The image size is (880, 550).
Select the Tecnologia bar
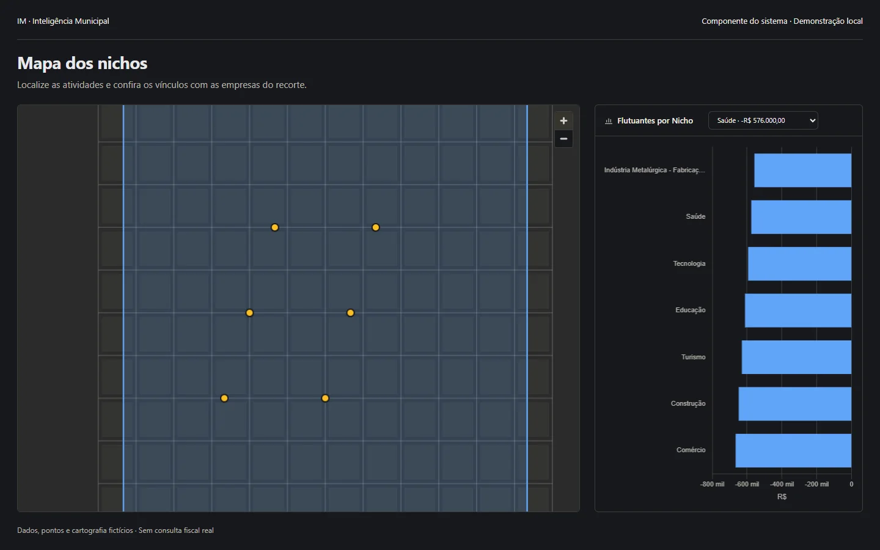(x=799, y=263)
